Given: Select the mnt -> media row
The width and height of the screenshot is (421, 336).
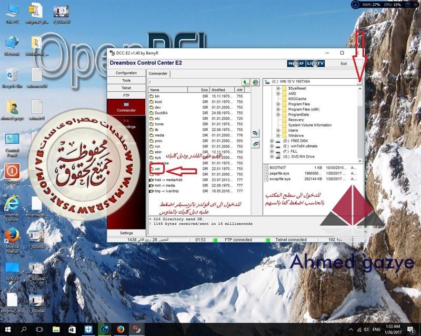Looking at the screenshot, I should [196, 185].
